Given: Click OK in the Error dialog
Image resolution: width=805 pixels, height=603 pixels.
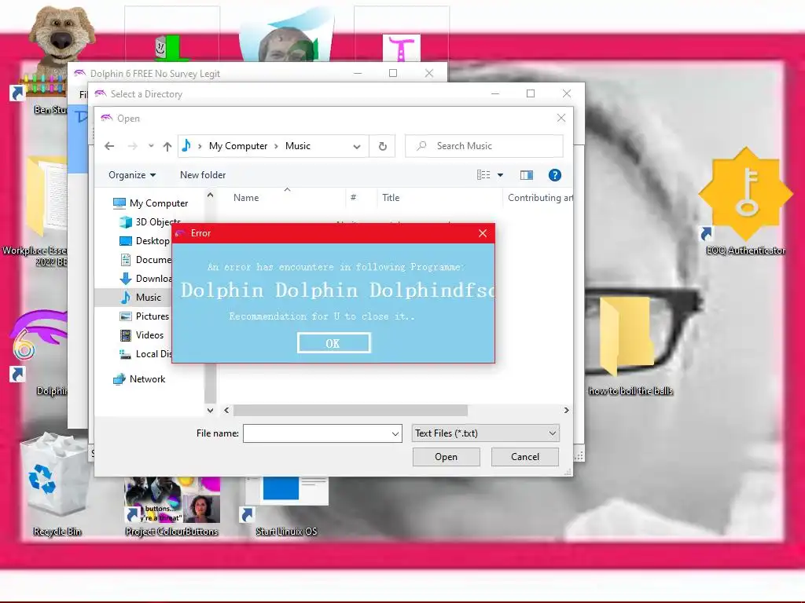Looking at the screenshot, I should (x=333, y=343).
